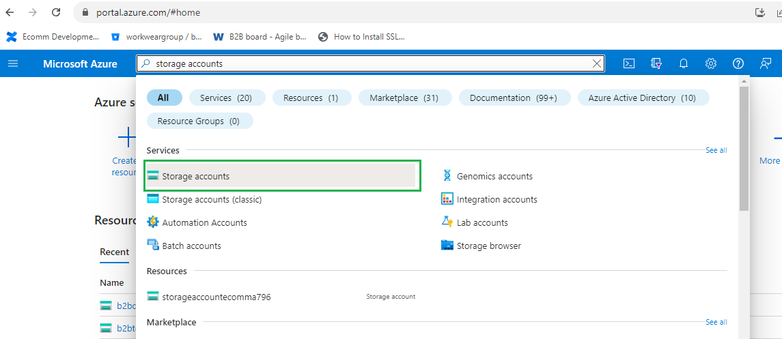Click See all for Services

click(716, 150)
